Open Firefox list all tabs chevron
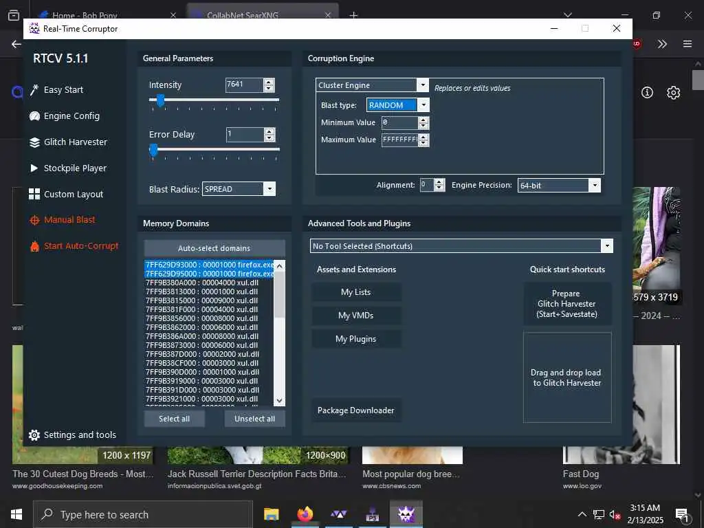 pyautogui.click(x=568, y=15)
